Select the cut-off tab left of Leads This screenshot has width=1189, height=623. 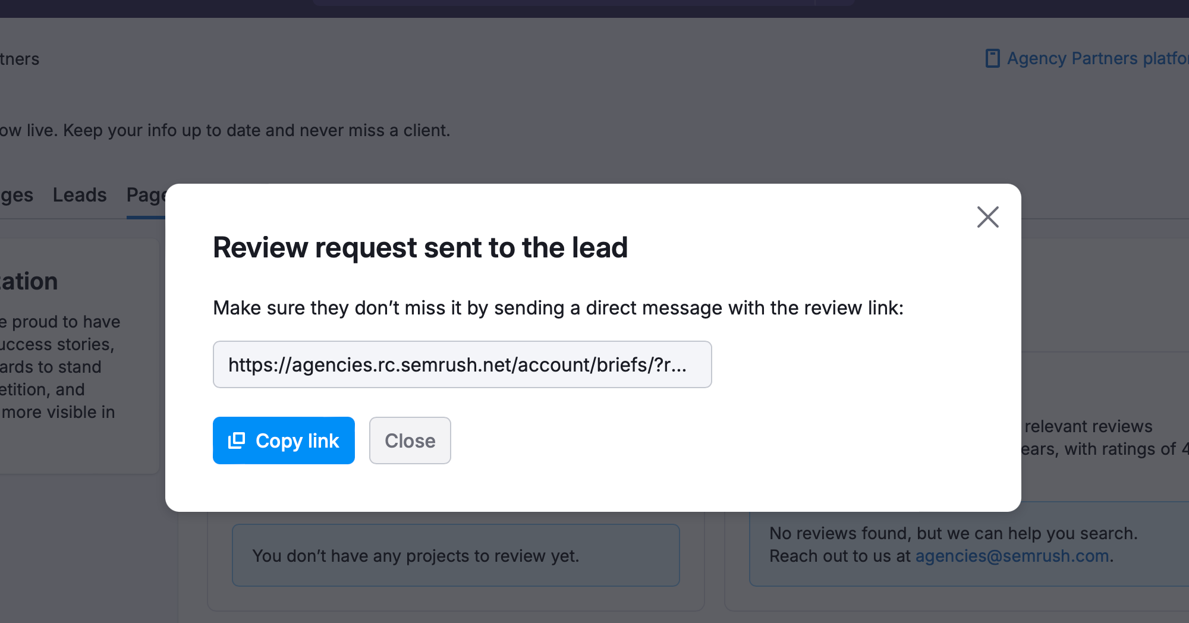tap(17, 195)
